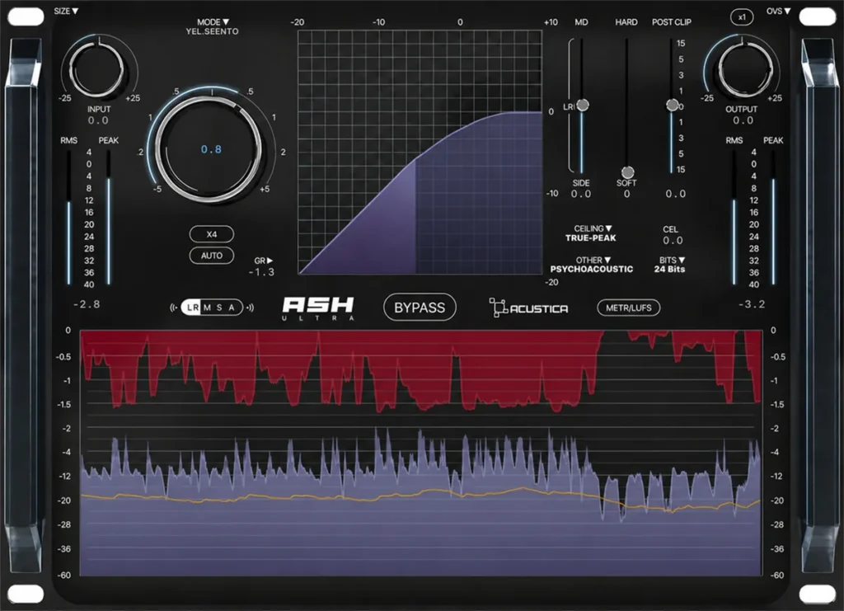
Task: Click the 24 Bits setting text
Action: tap(669, 269)
